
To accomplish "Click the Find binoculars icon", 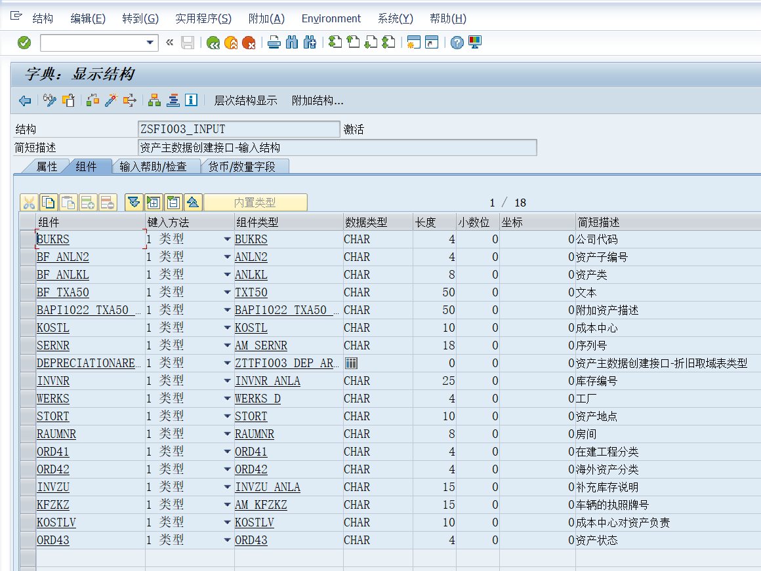I will tap(292, 43).
